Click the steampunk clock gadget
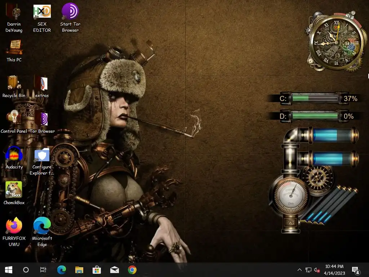 336,41
